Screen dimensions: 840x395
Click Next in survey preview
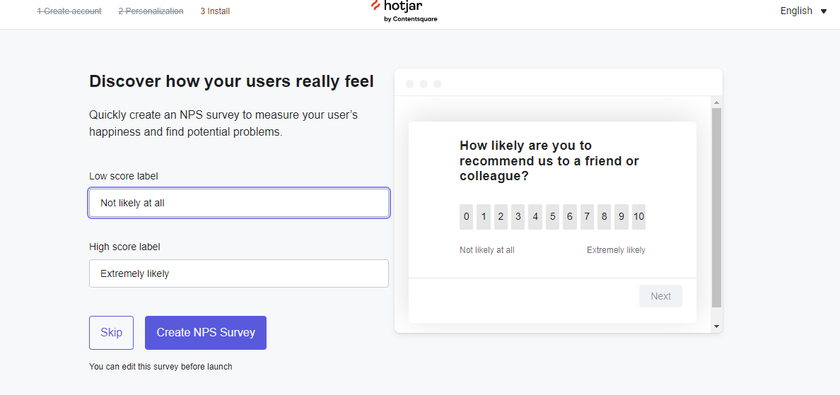click(x=660, y=296)
